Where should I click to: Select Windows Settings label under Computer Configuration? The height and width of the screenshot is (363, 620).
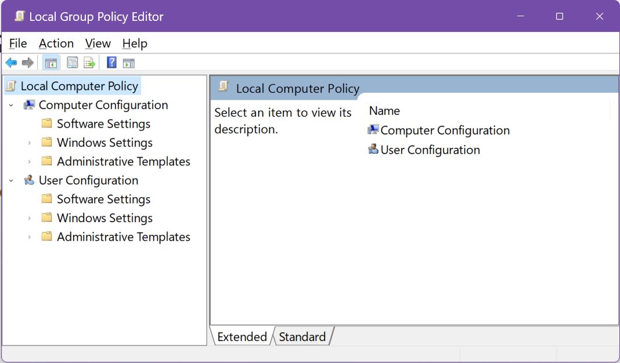(x=104, y=143)
